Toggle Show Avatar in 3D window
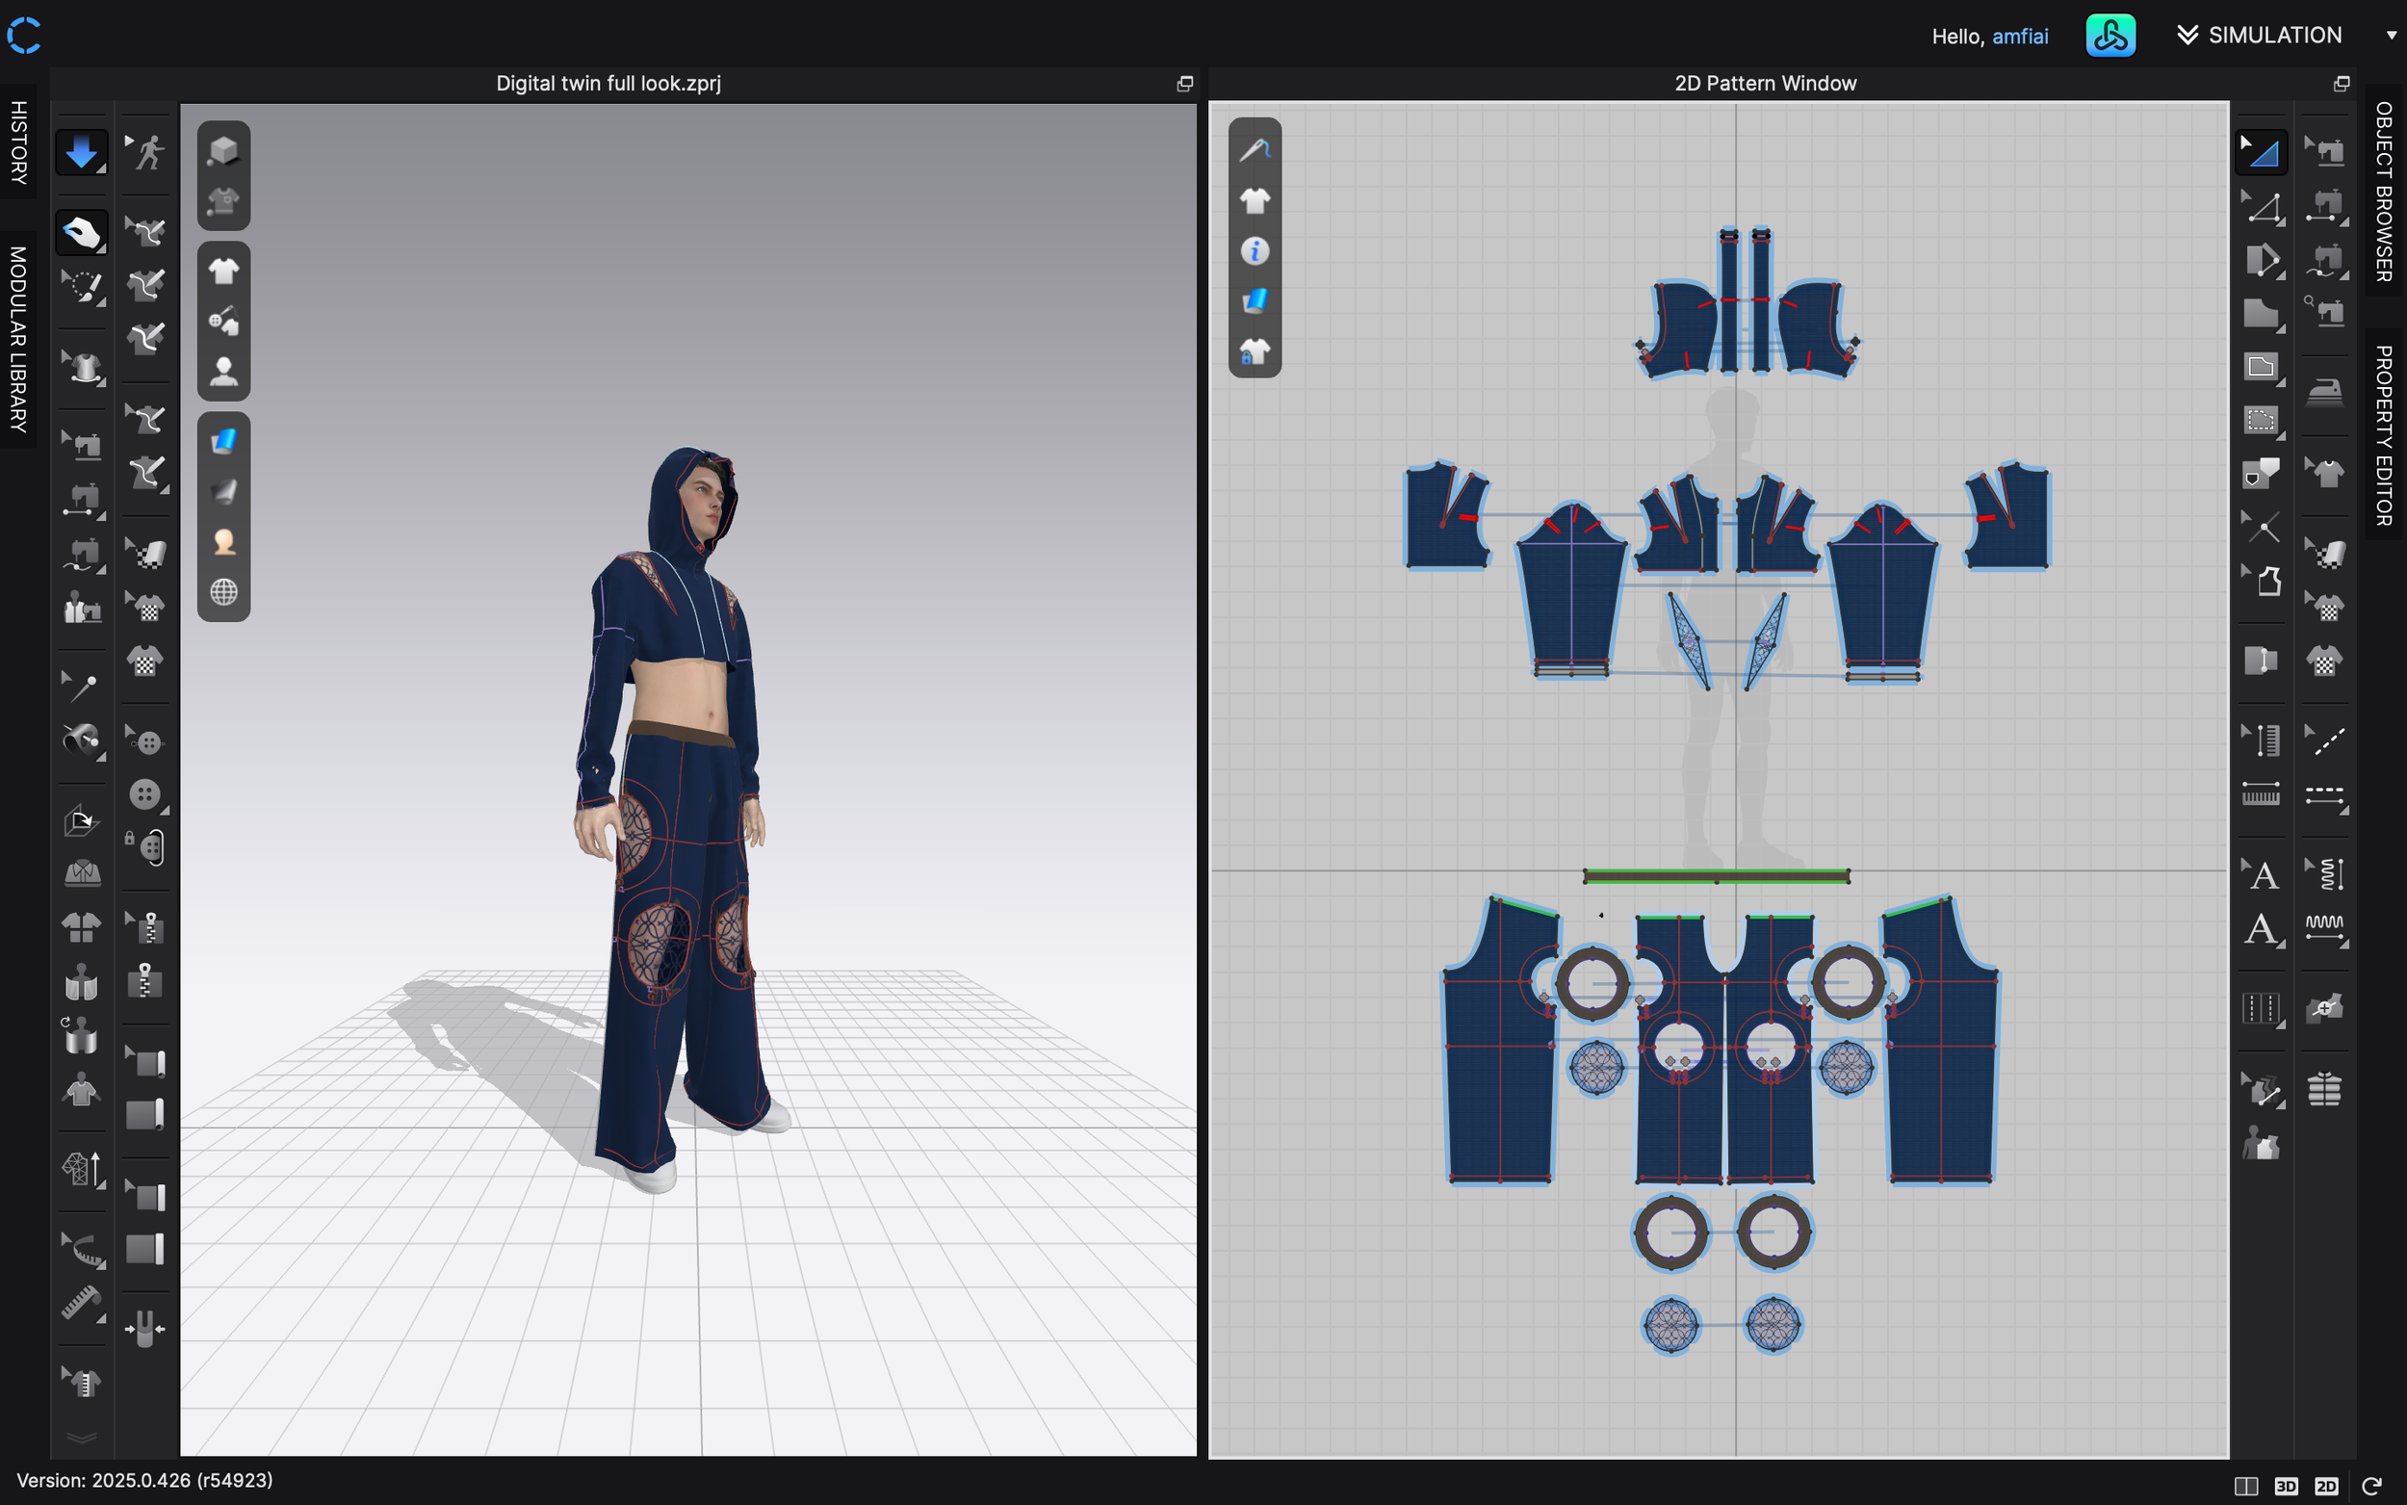Image resolution: width=2407 pixels, height=1505 pixels. (224, 372)
